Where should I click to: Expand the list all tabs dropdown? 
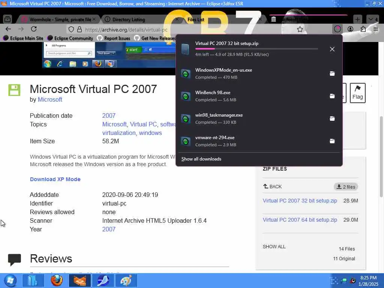pos(372,19)
